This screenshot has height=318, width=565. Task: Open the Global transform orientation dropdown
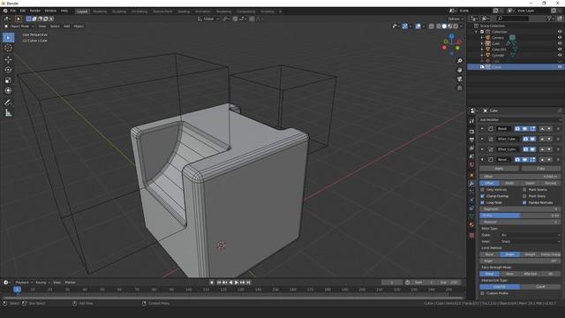coord(208,19)
